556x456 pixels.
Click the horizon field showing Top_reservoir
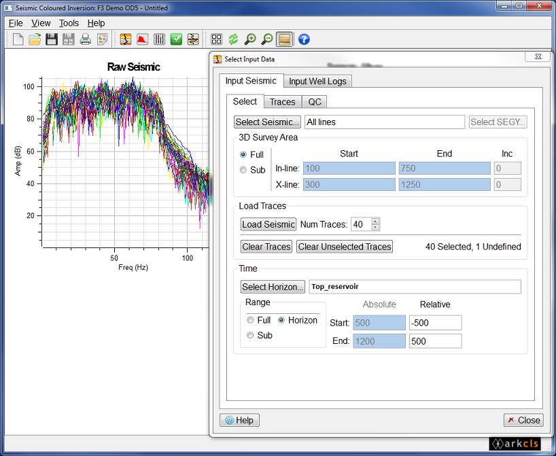point(415,287)
